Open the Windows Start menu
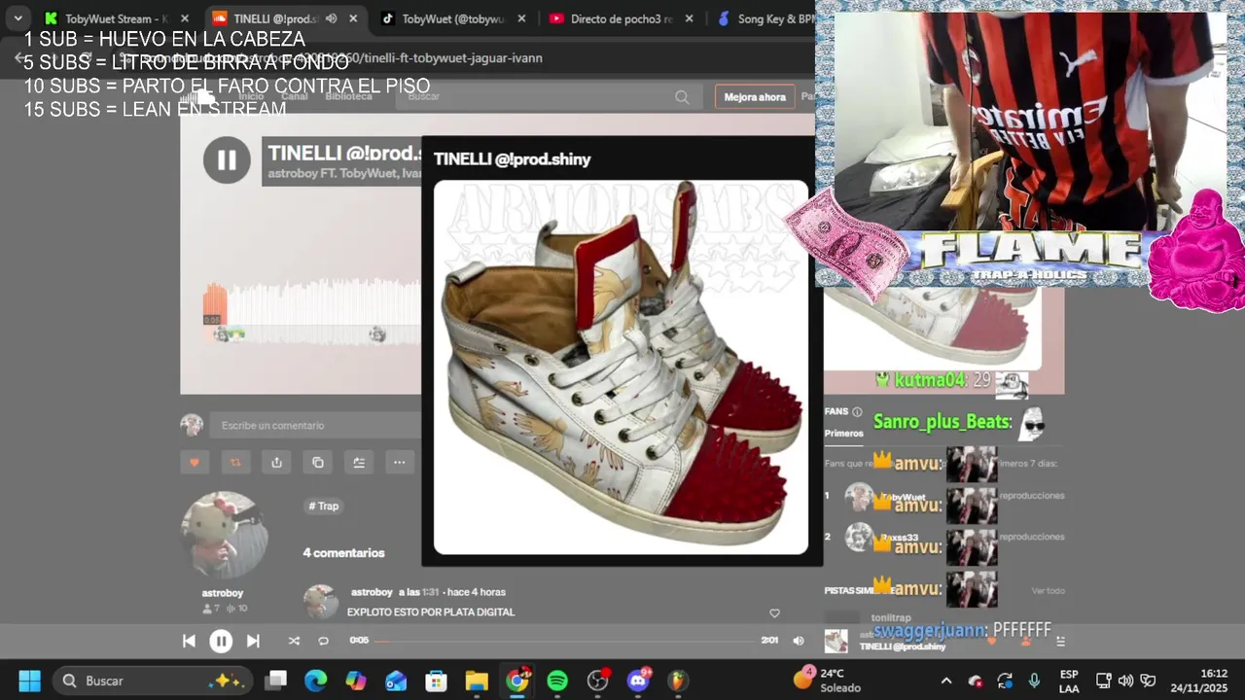 point(29,681)
